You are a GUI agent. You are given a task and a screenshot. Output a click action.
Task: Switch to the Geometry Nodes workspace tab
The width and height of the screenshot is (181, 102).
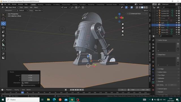(111, 5)
